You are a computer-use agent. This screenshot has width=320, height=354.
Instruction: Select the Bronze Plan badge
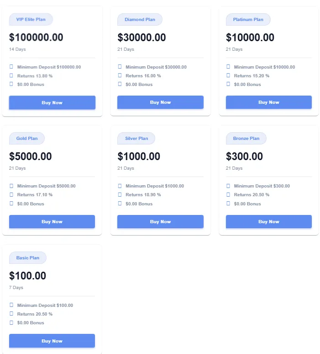click(246, 139)
